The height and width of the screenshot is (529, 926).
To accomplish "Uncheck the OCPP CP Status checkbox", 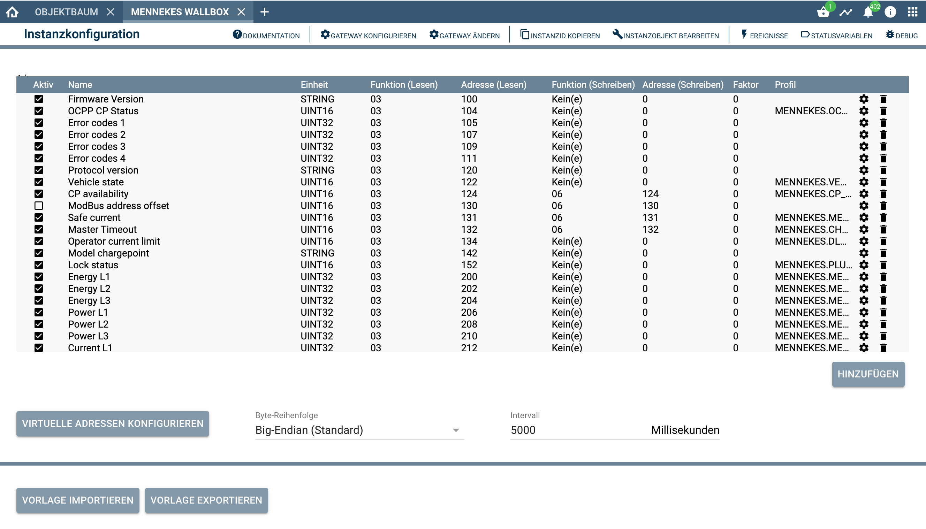I will pyautogui.click(x=38, y=111).
